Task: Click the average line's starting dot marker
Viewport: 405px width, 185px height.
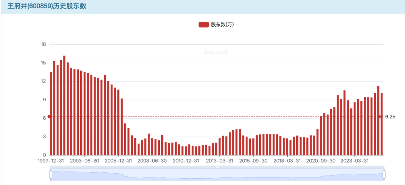Action: (x=49, y=117)
